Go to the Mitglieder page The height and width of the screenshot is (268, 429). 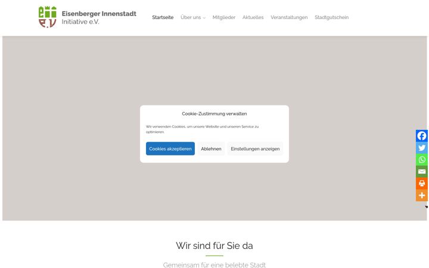click(224, 17)
